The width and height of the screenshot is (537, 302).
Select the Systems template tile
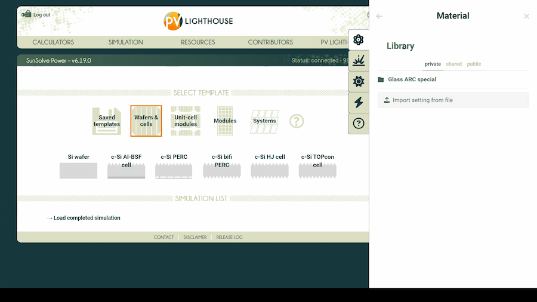coord(264,121)
